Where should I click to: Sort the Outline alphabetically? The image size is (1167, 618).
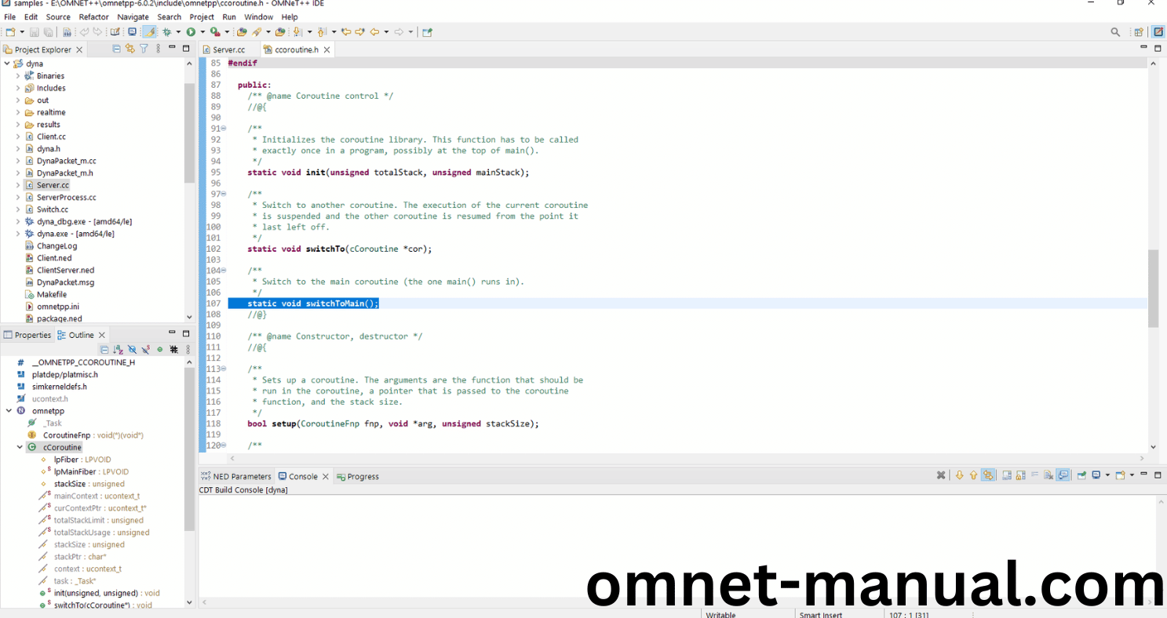(x=118, y=350)
